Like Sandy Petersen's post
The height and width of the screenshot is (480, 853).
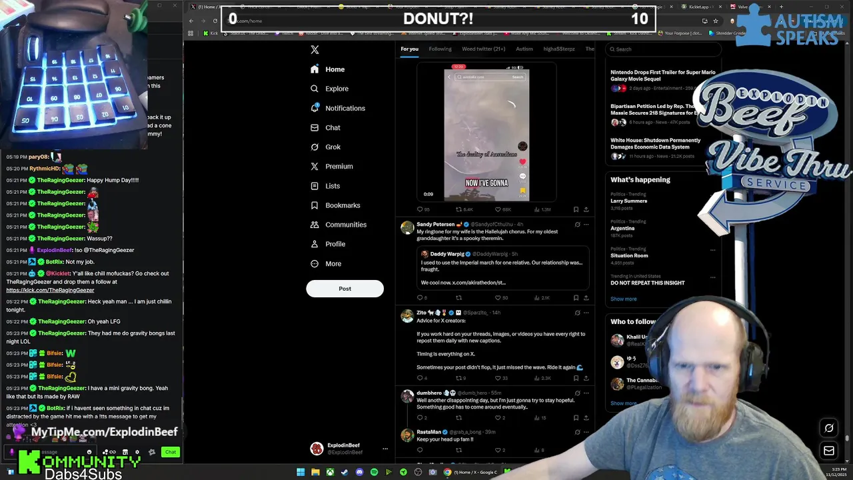tap(501, 297)
